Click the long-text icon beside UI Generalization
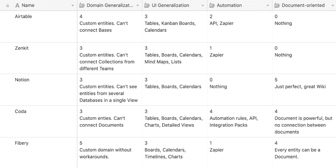Screen dimensions: 336x168 (x=147, y=5)
